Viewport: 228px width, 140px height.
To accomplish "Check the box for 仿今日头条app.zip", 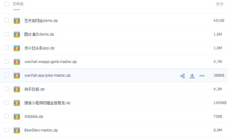I will (7, 48).
